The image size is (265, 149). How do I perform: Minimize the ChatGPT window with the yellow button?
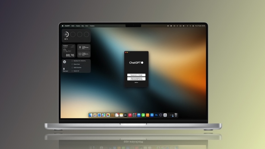coord(127,52)
